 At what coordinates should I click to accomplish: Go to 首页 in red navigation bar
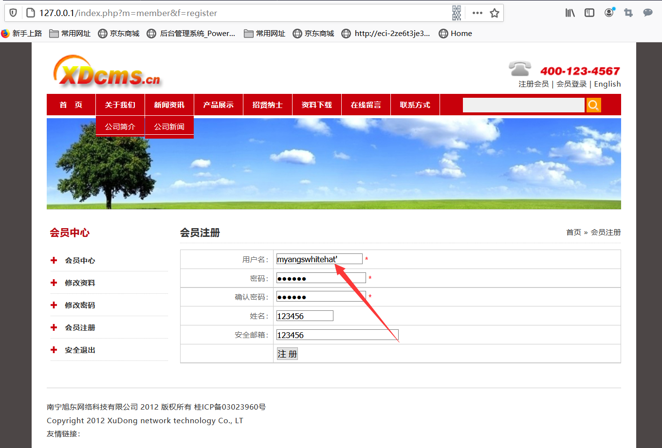[71, 105]
